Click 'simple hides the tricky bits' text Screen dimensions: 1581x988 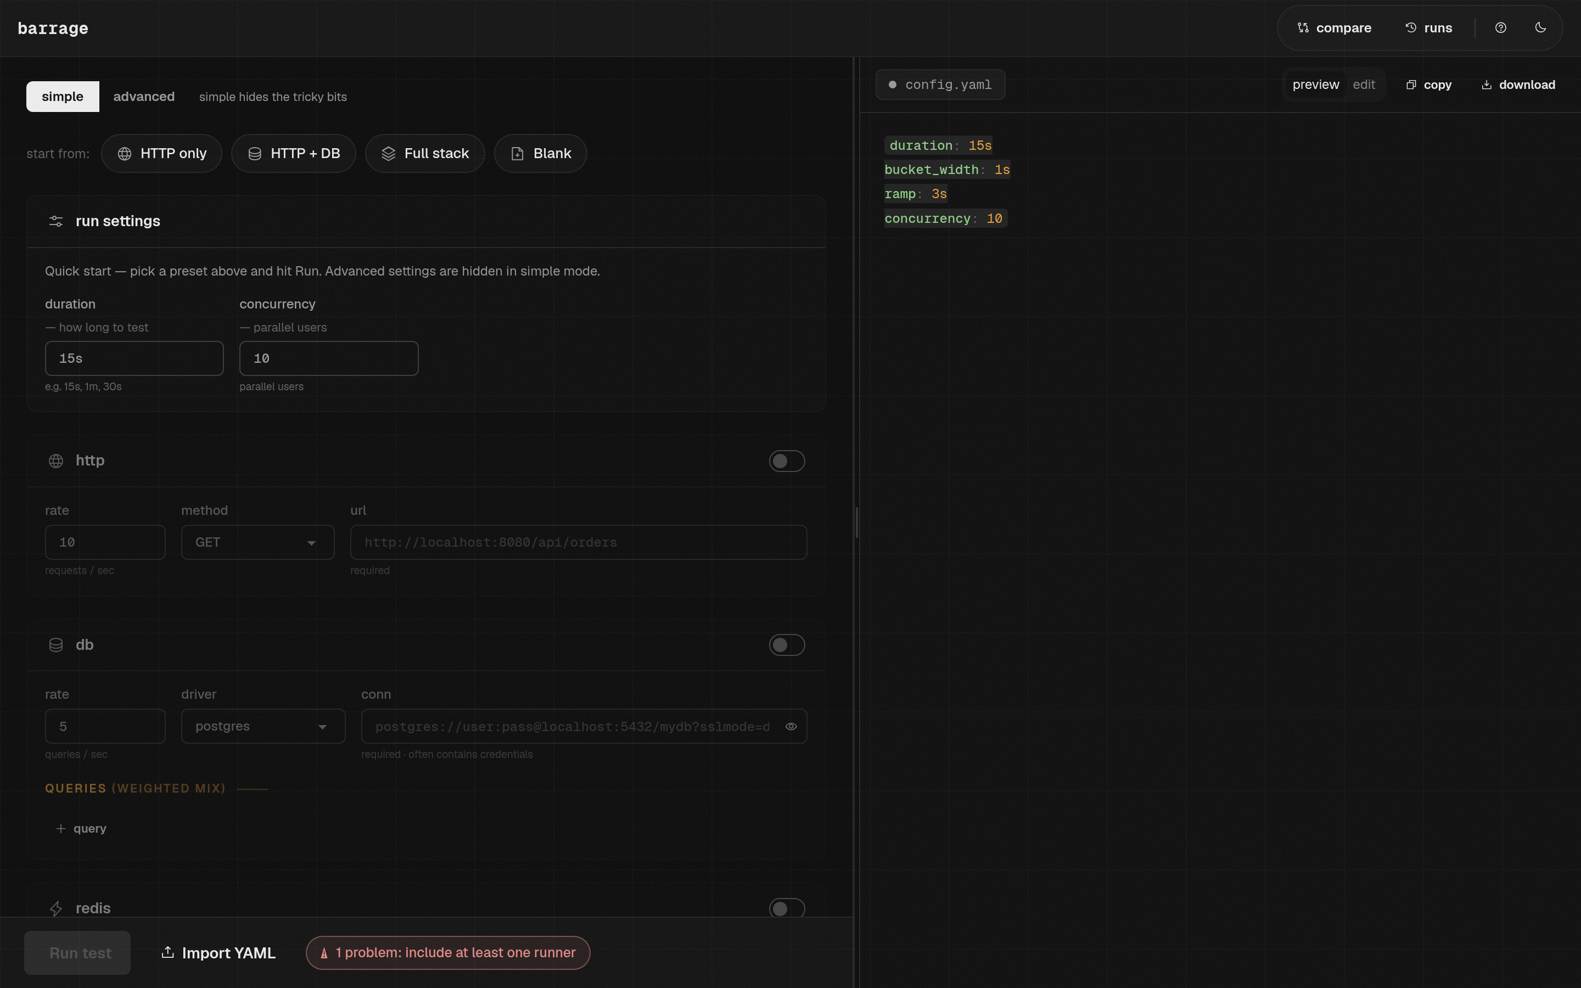(273, 97)
